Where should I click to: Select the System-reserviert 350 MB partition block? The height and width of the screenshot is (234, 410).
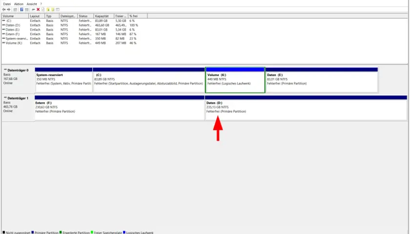[64, 80]
